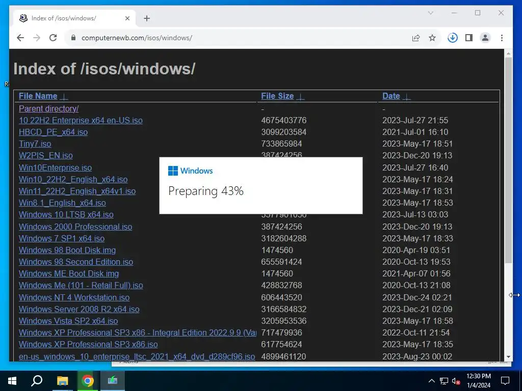Click Windows 98 Boot Disk.img link
Viewport: 522px width, 391px height.
pyautogui.click(x=67, y=250)
